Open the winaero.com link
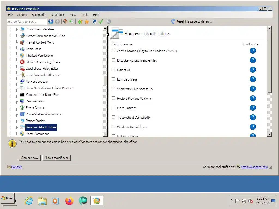This screenshot has height=209, width=279. point(254,167)
